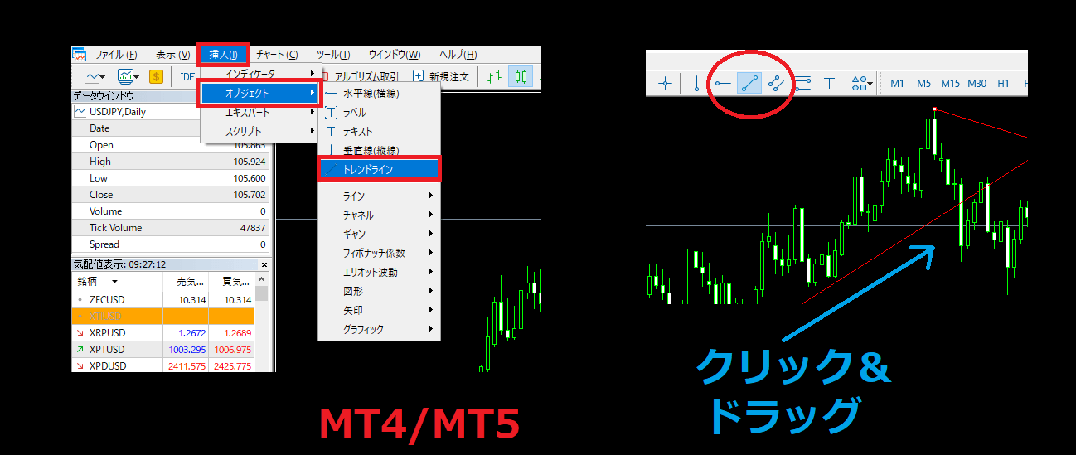Open the shapes objects dropdown icon
The height and width of the screenshot is (455, 1076).
click(x=862, y=83)
